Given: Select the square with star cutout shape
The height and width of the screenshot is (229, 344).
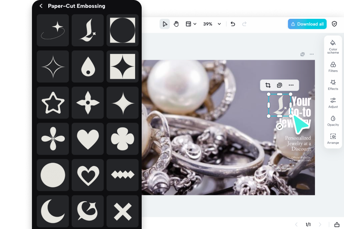Looking at the screenshot, I should point(122,66).
